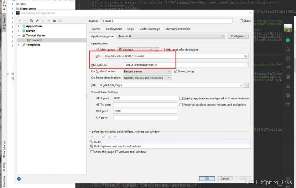Open Web tool window on left strip
Image resolution: width=296 pixels, height=188 pixels.
[4, 167]
